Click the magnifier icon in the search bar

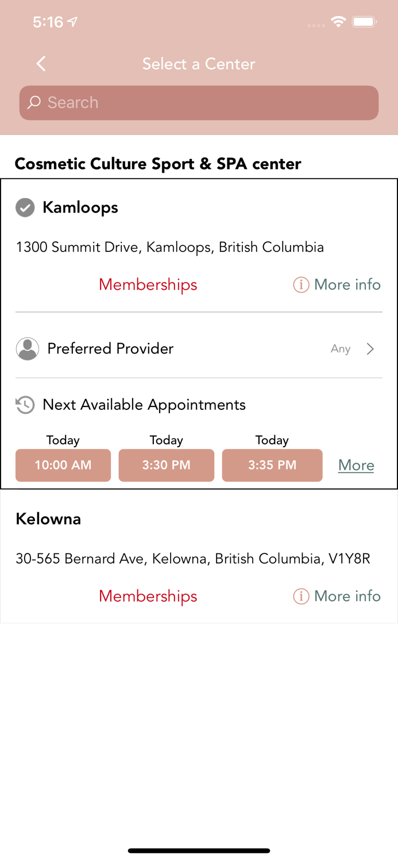click(x=34, y=103)
